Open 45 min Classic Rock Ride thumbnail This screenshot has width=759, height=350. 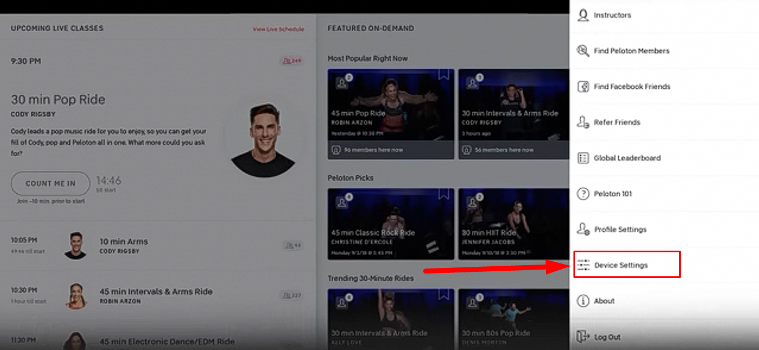[391, 224]
